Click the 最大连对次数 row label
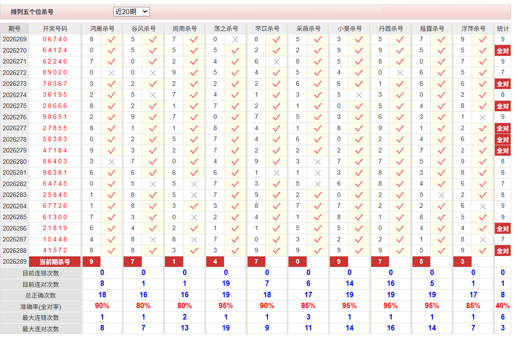The image size is (517, 339). (40, 329)
